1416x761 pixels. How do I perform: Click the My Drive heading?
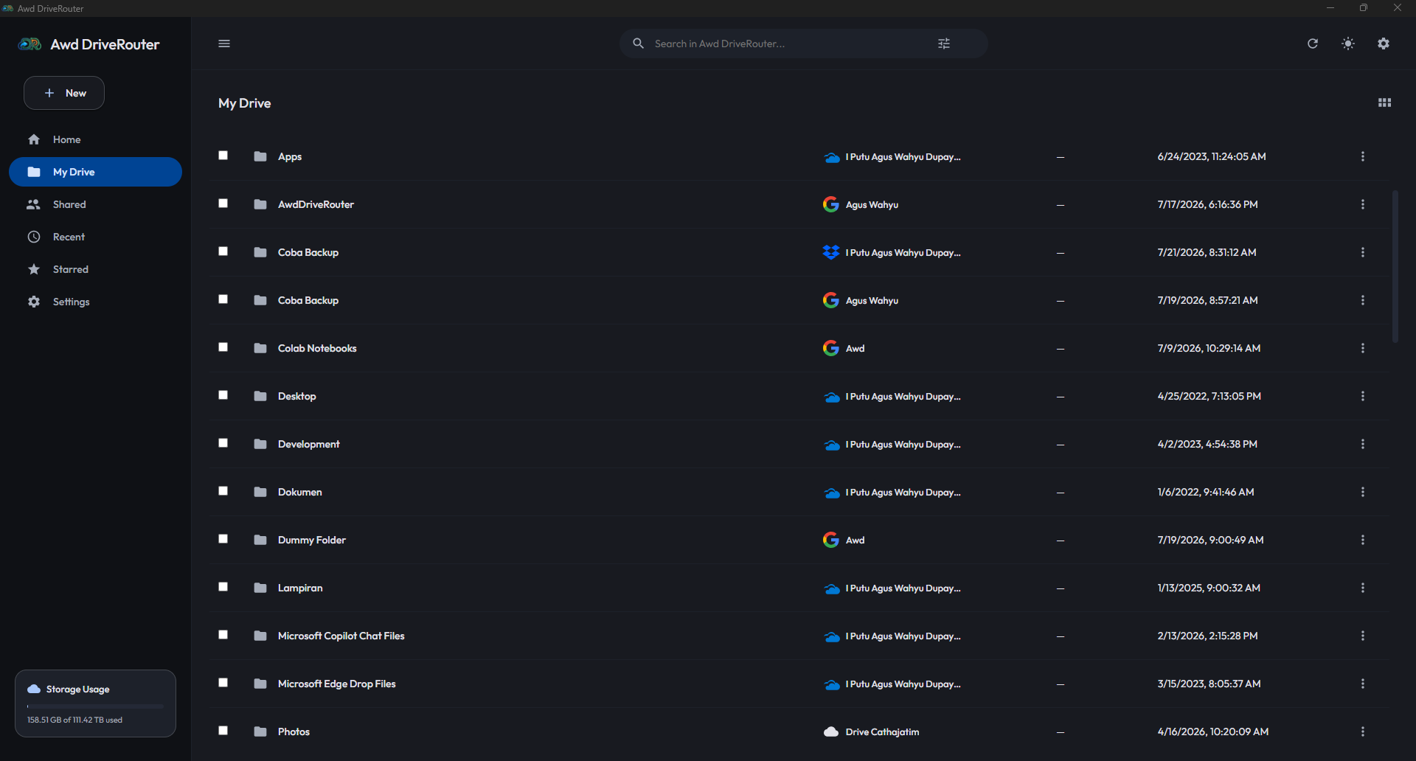pyautogui.click(x=245, y=103)
